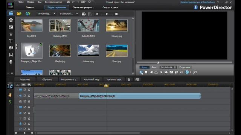Open the DirectorZone registration link
The height and width of the screenshot is (135, 241).
[x=197, y=2]
